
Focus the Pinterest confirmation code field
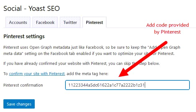pos(127,85)
